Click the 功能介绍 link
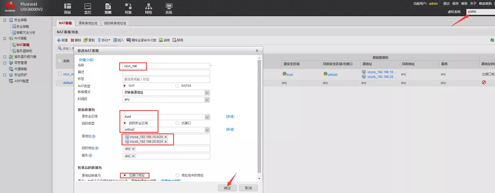495x193 pixels. (x=86, y=60)
